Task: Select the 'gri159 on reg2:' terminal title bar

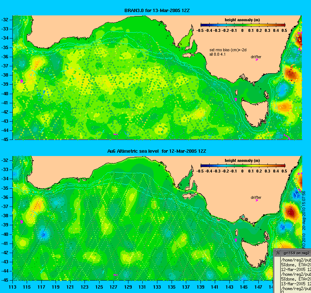Action: coord(293,253)
